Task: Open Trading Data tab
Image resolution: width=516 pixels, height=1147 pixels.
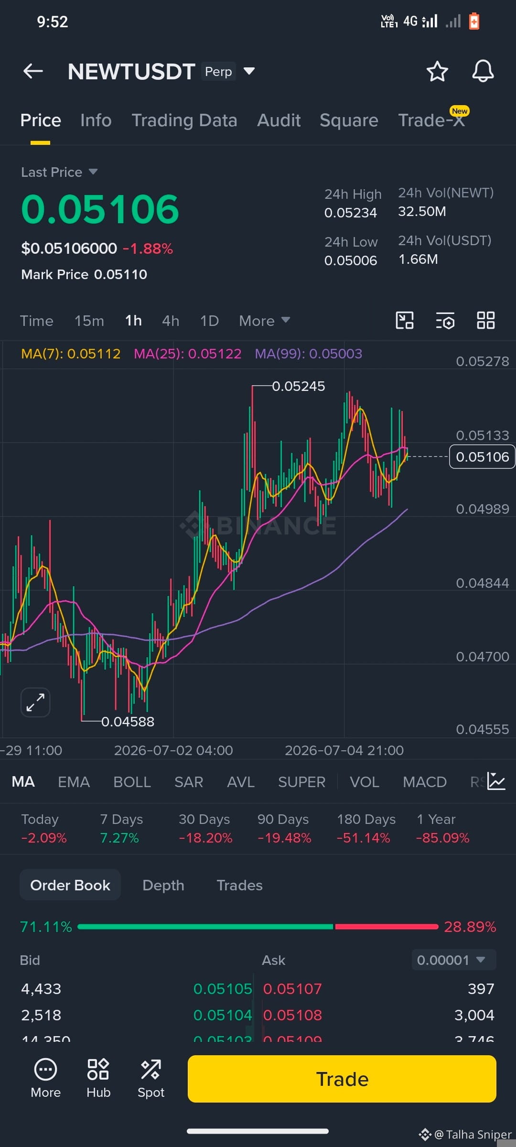Action: pos(184,120)
